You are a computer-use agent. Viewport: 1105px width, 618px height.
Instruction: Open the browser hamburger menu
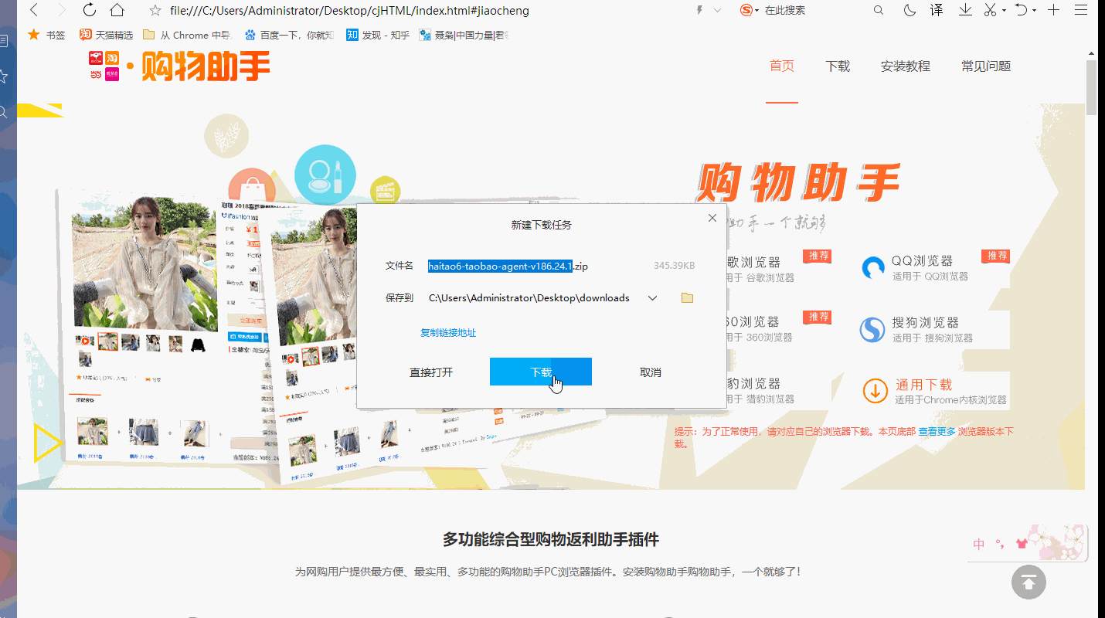[x=1081, y=10]
